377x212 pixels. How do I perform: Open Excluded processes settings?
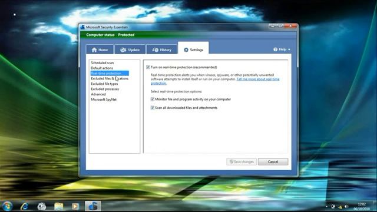click(105, 89)
